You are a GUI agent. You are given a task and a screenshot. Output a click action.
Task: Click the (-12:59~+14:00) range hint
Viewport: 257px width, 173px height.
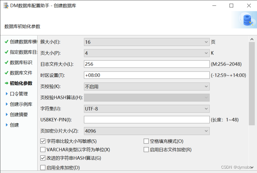coord(228,75)
